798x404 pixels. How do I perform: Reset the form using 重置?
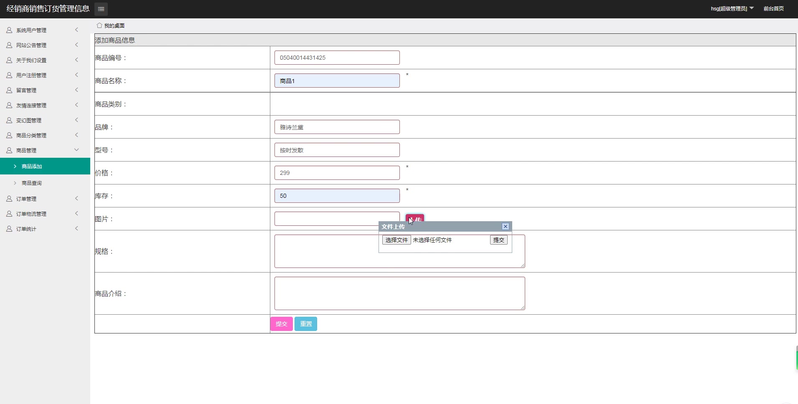[x=305, y=323]
